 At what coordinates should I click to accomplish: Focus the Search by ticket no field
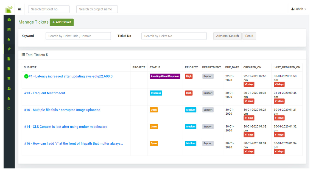49,9
